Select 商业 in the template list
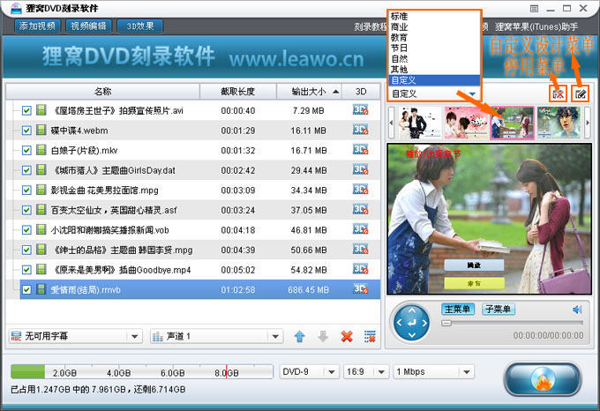600x411 pixels. pos(434,27)
